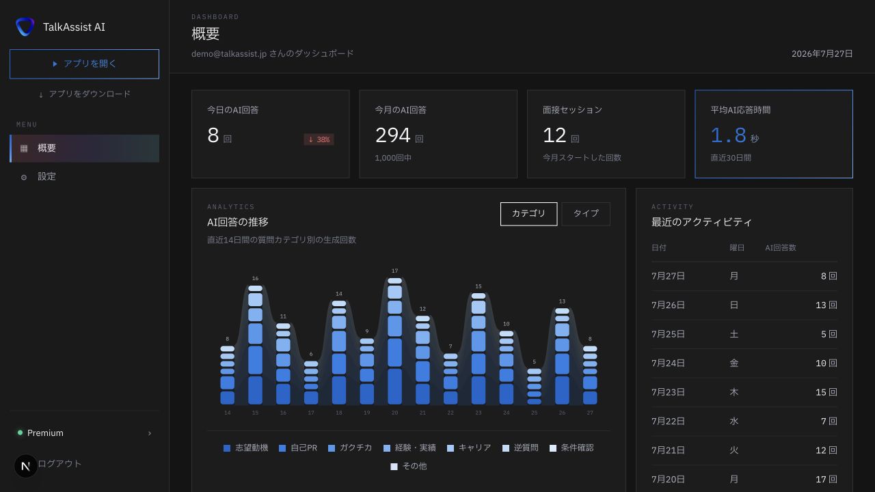Click the chart bar for day 18

(x=339, y=353)
